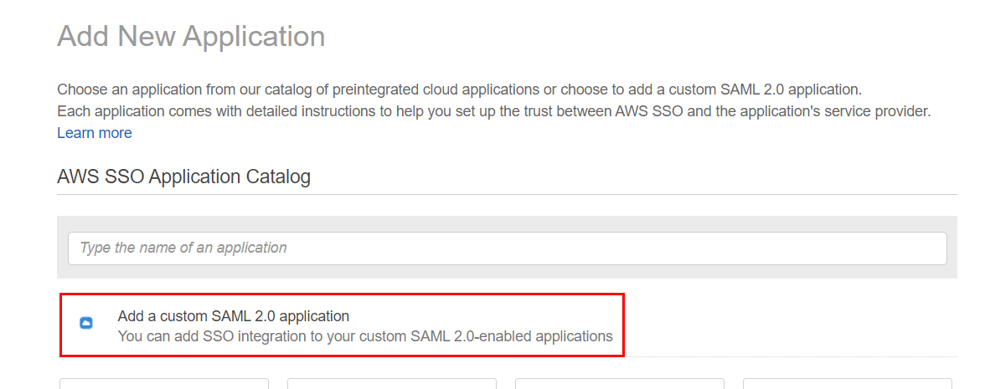Image resolution: width=985 pixels, height=389 pixels.
Task: Open the last application card in the catalog row
Action: click(848, 383)
